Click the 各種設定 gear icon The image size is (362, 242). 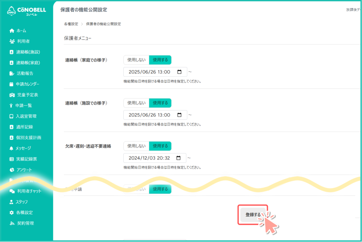[12, 213]
